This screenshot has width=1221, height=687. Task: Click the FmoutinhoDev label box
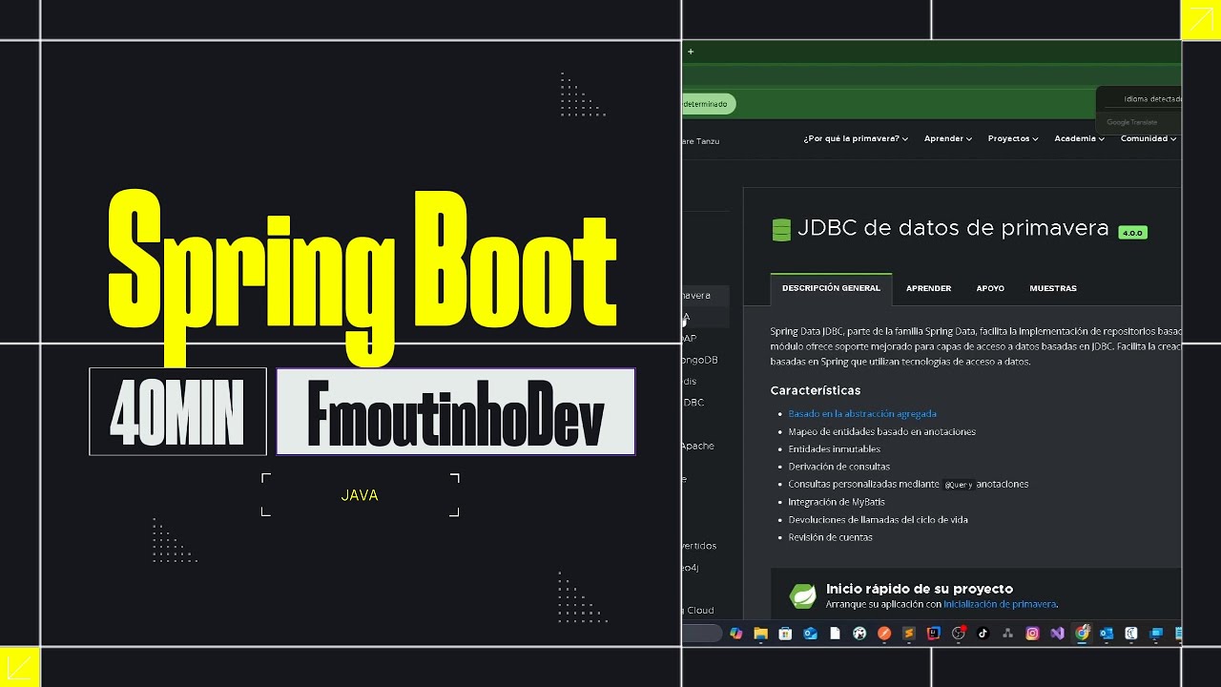[x=455, y=411]
